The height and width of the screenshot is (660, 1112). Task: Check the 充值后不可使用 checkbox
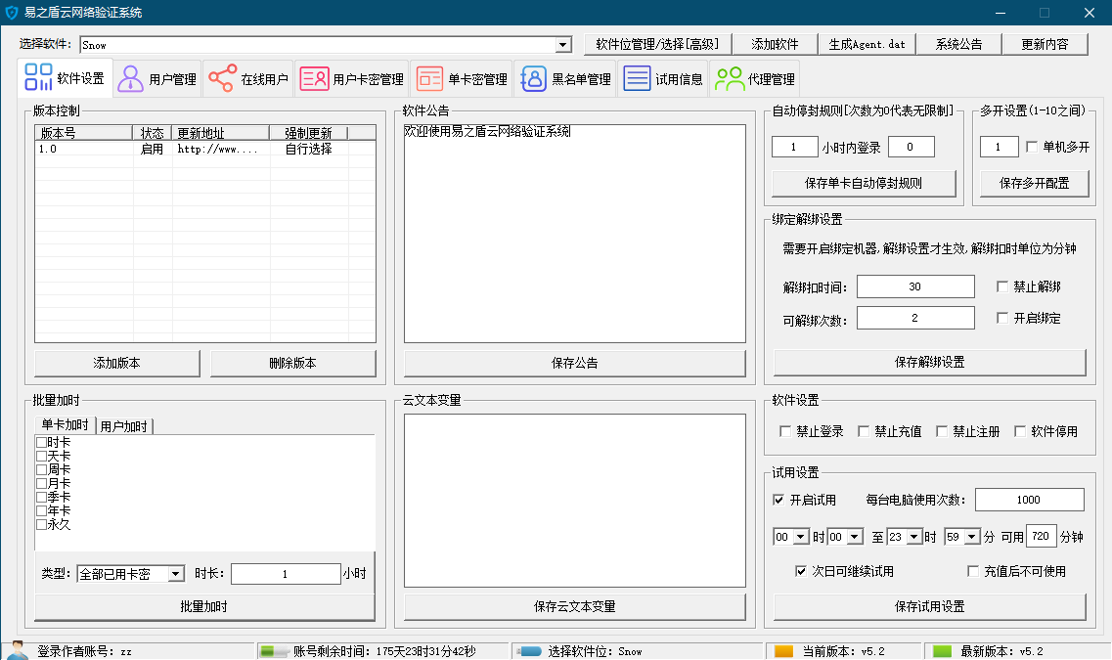coord(973,571)
